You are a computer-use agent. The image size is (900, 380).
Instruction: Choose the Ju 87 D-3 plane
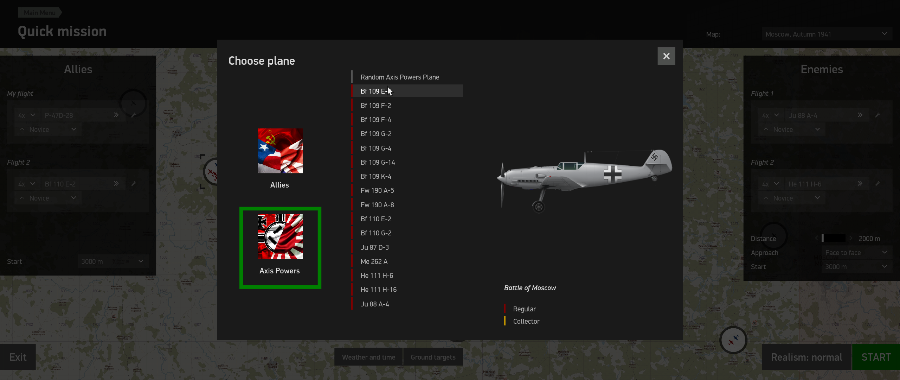[407, 247]
